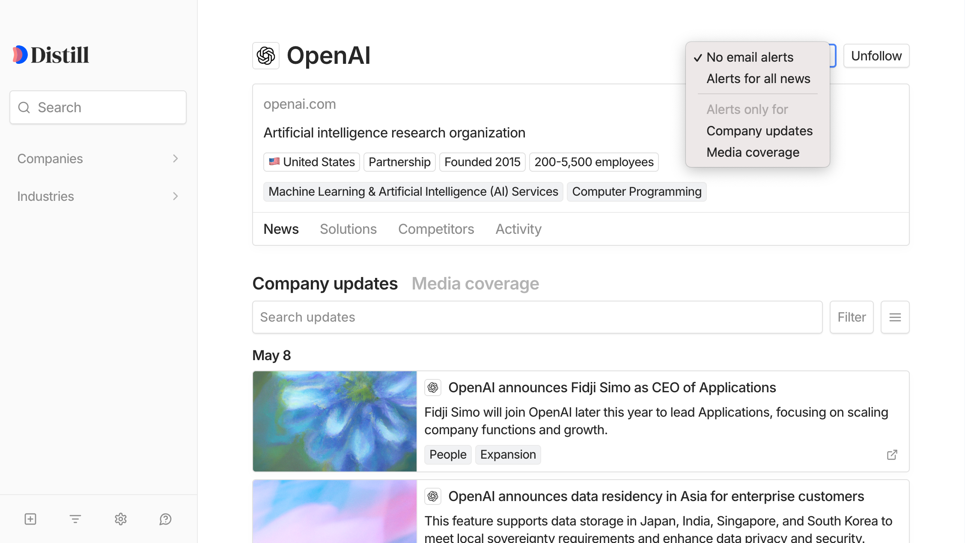Viewport: 965px width, 543px height.
Task: Focus the Search updates field
Action: 537,317
